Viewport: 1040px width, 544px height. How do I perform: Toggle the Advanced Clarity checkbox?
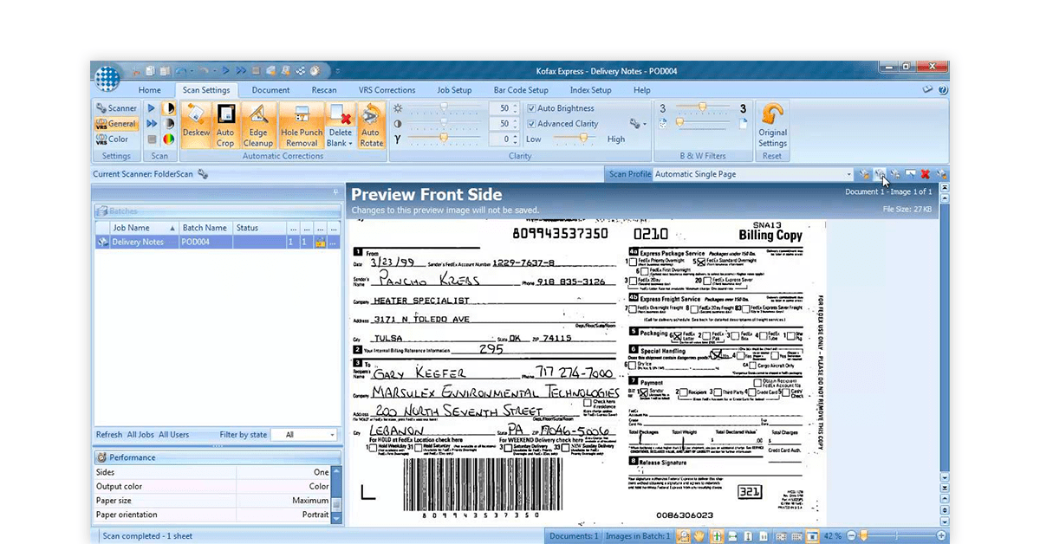531,124
